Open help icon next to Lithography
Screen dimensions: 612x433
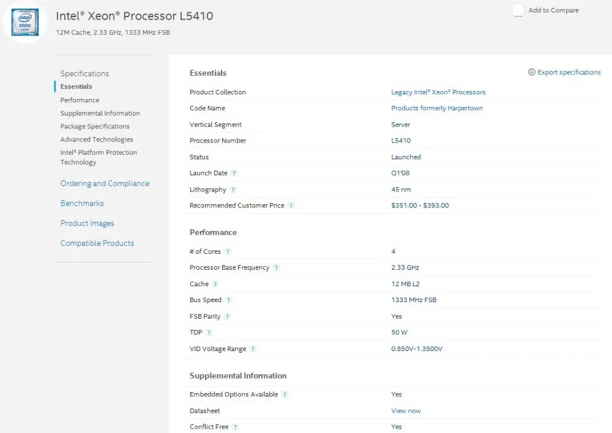pyautogui.click(x=233, y=190)
